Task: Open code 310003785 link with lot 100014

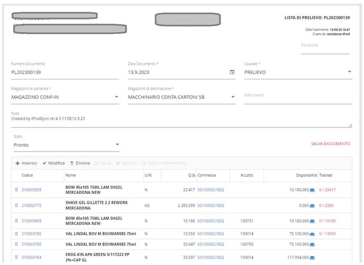Action: tap(31, 234)
